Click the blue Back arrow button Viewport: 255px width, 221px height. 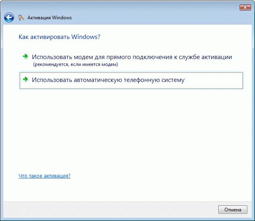(9, 18)
